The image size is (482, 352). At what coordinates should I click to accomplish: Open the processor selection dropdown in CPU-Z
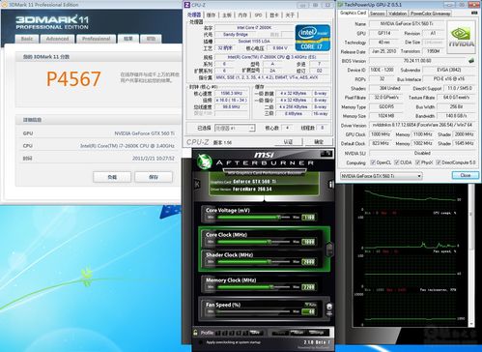(x=235, y=129)
